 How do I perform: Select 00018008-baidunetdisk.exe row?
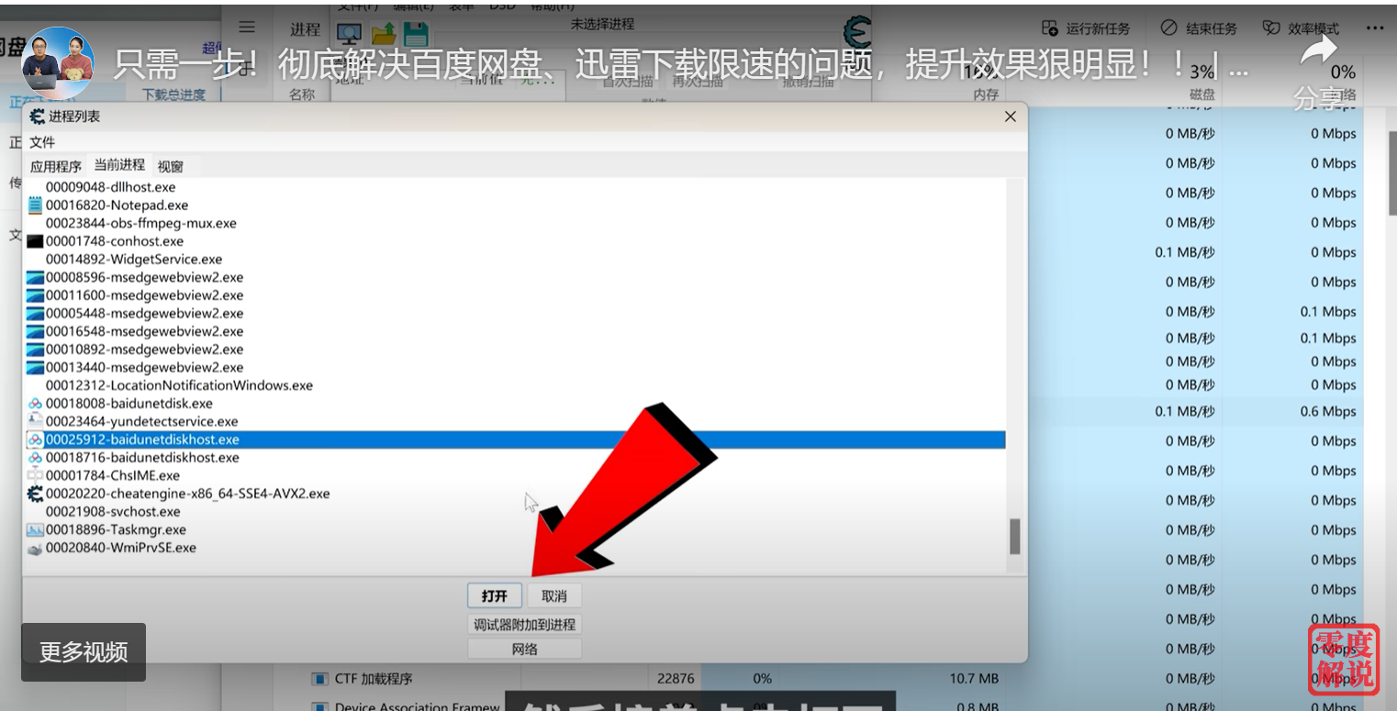[x=514, y=404]
